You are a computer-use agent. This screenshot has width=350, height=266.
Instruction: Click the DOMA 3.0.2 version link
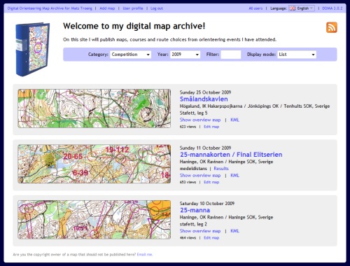point(332,8)
